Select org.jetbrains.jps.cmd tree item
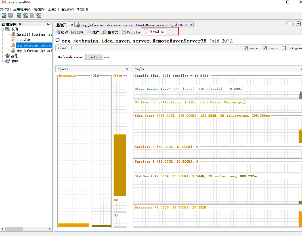The height and width of the screenshot is (236, 302). (x=34, y=51)
